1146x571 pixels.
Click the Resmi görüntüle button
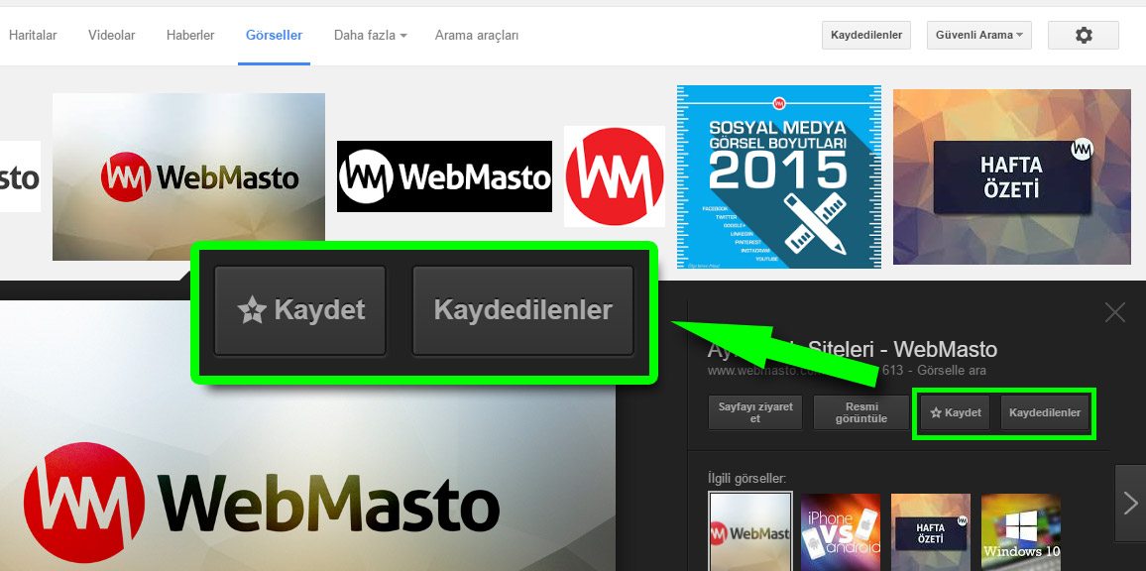point(860,413)
